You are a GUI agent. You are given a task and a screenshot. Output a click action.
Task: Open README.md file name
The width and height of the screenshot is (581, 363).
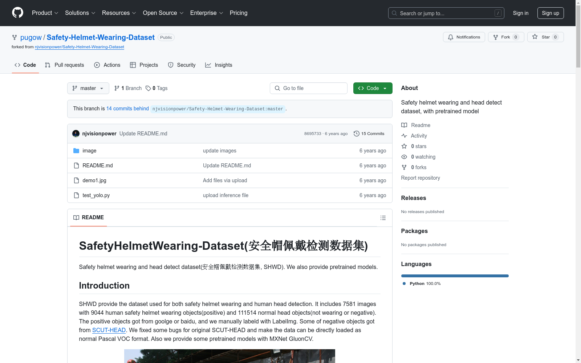click(98, 166)
